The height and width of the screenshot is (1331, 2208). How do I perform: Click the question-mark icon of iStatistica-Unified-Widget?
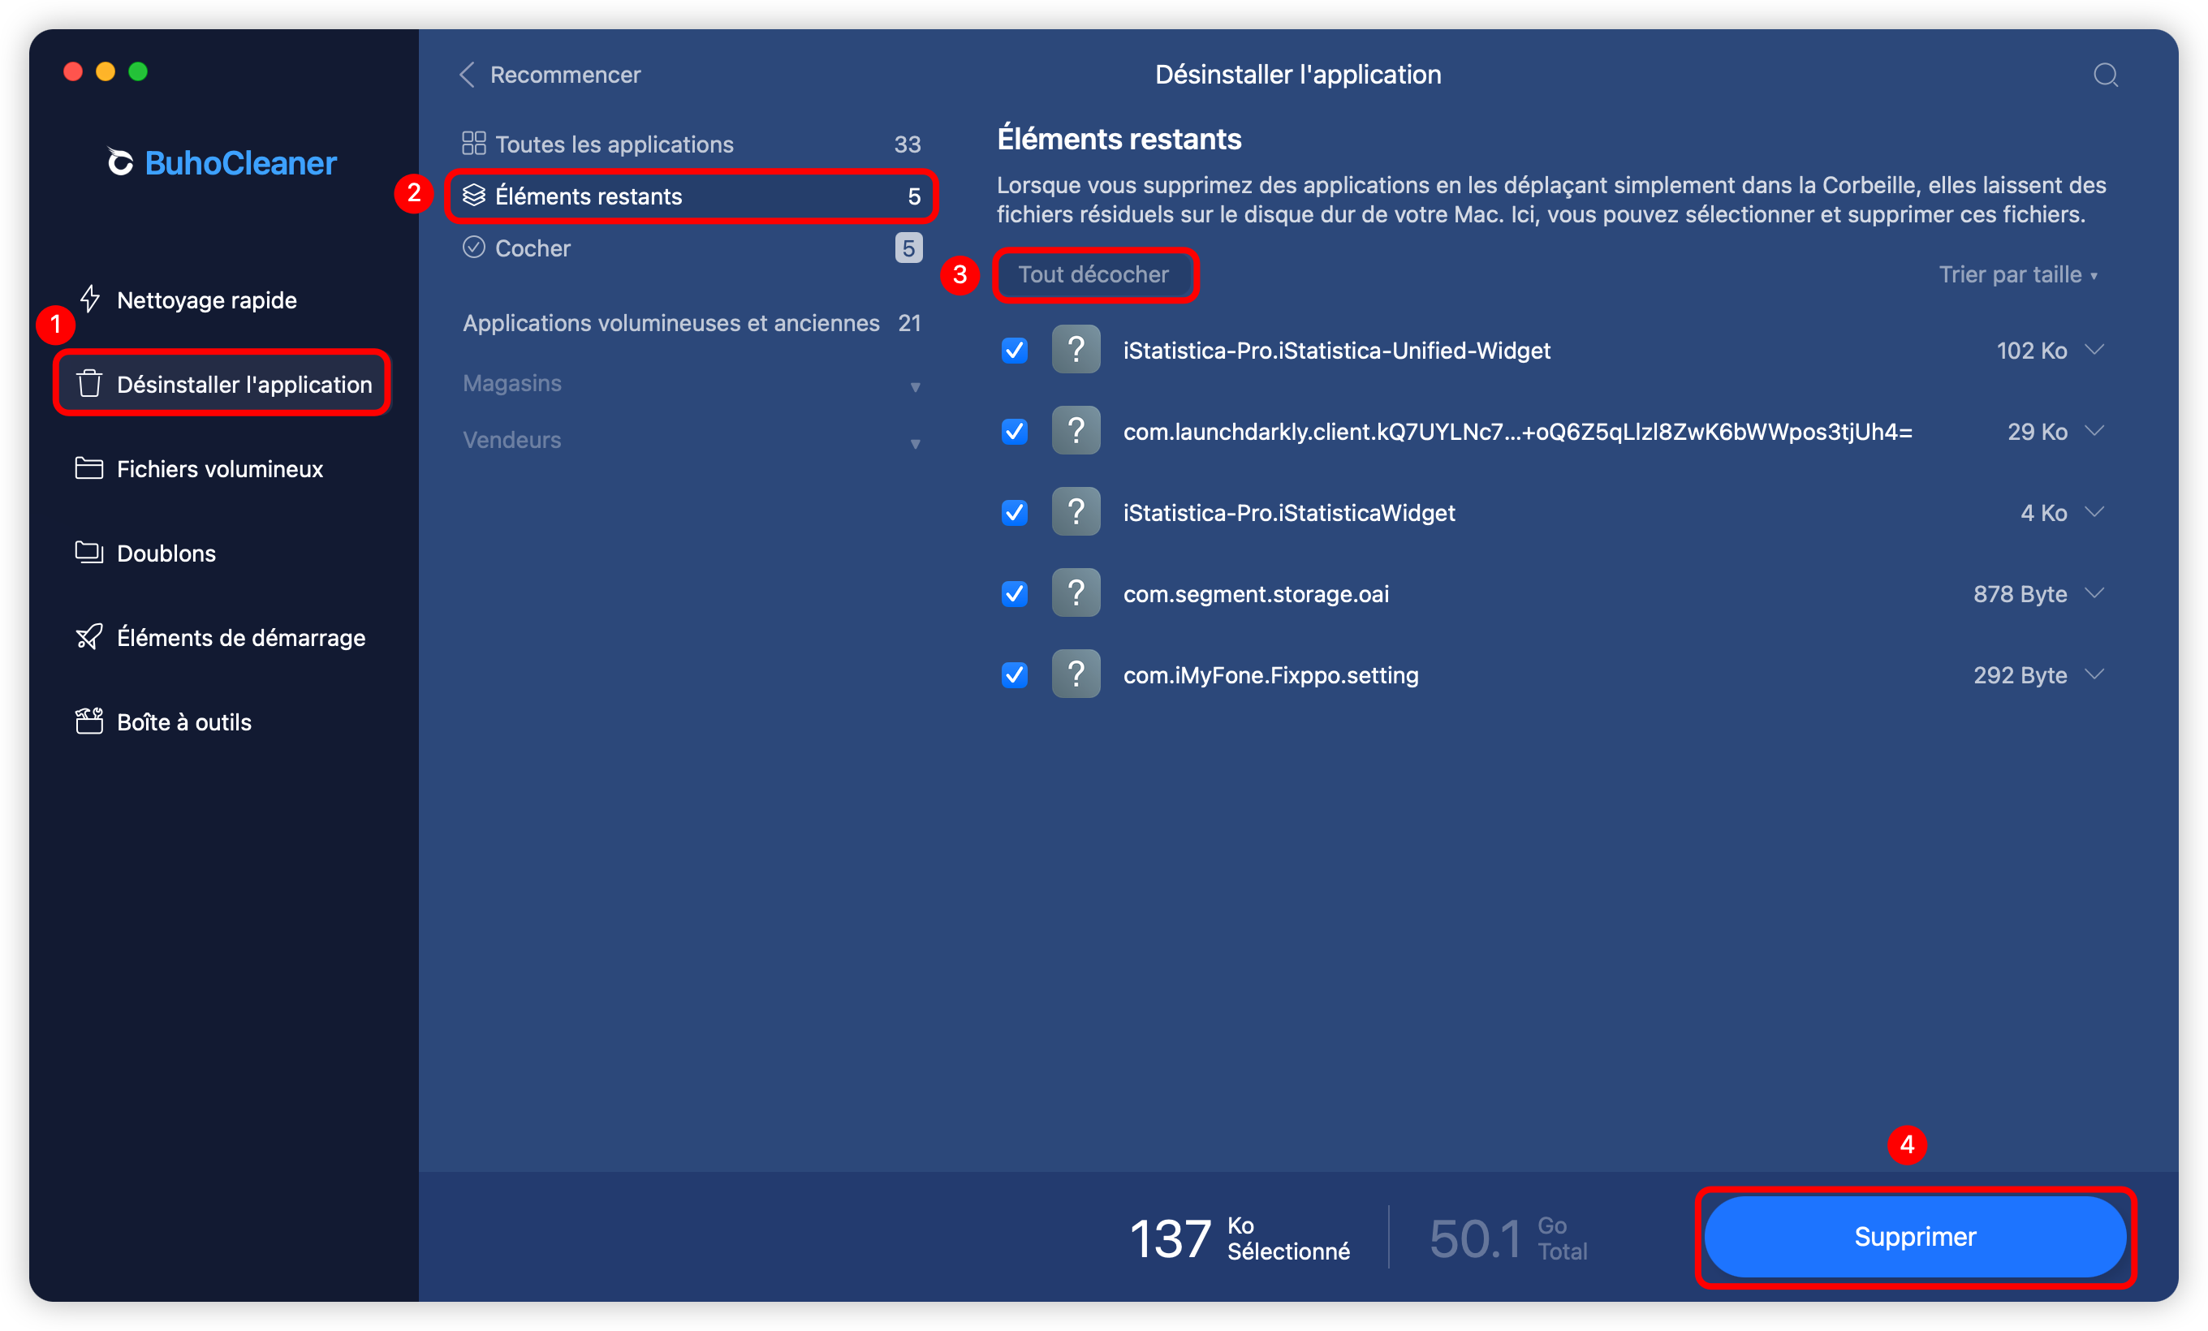[1076, 349]
